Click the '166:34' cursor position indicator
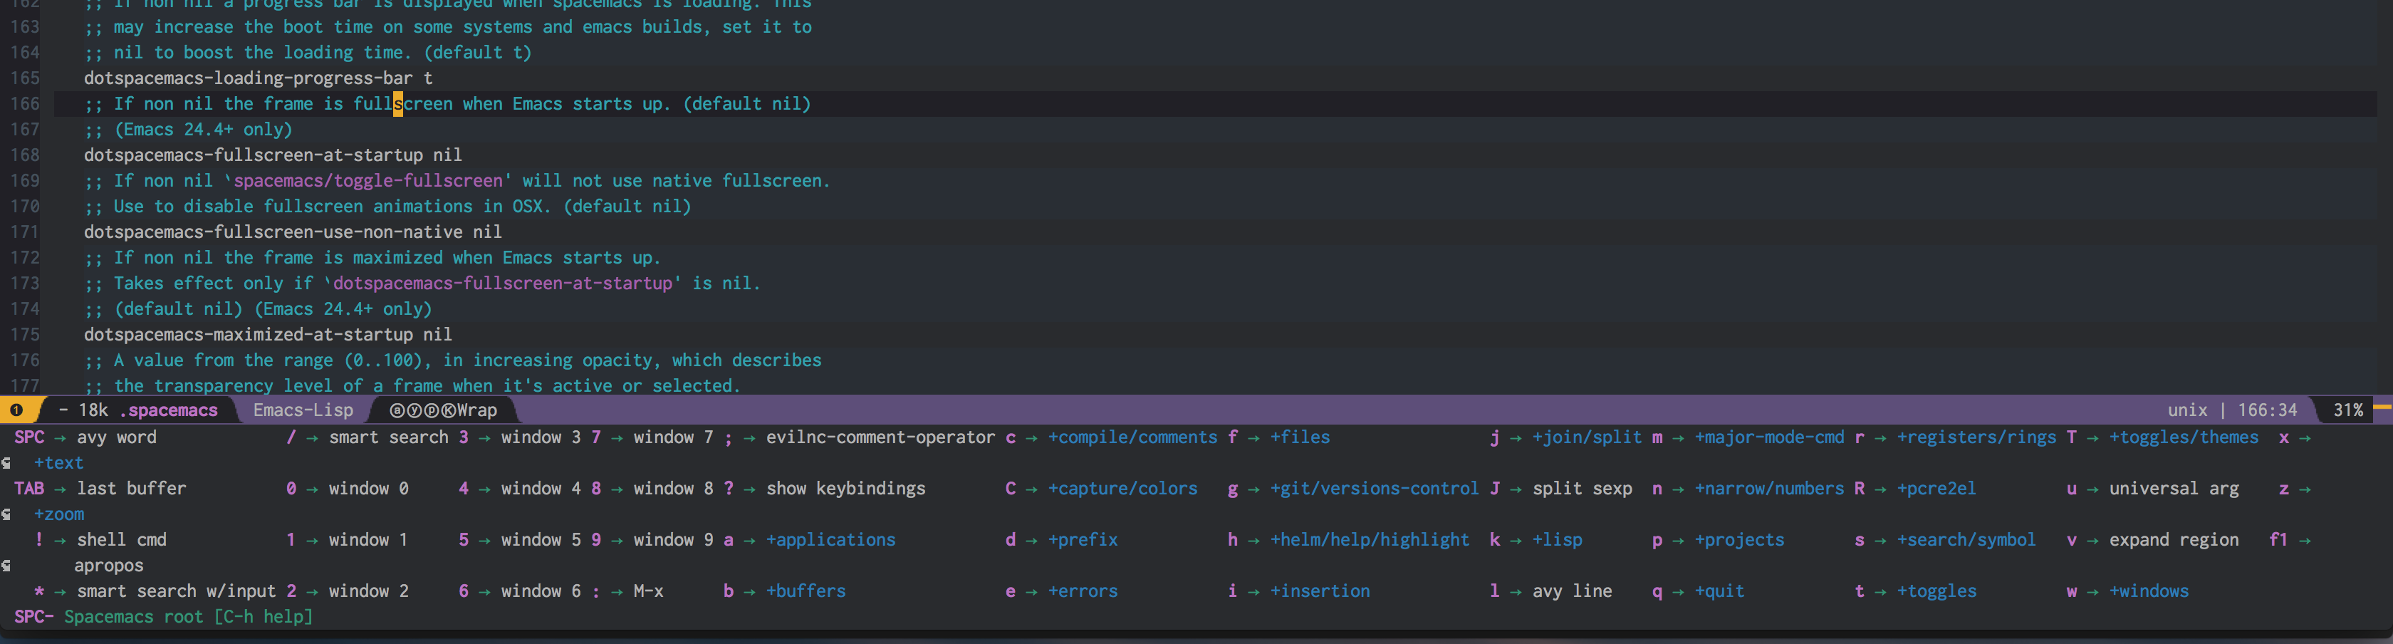This screenshot has width=2393, height=644. 2267,410
